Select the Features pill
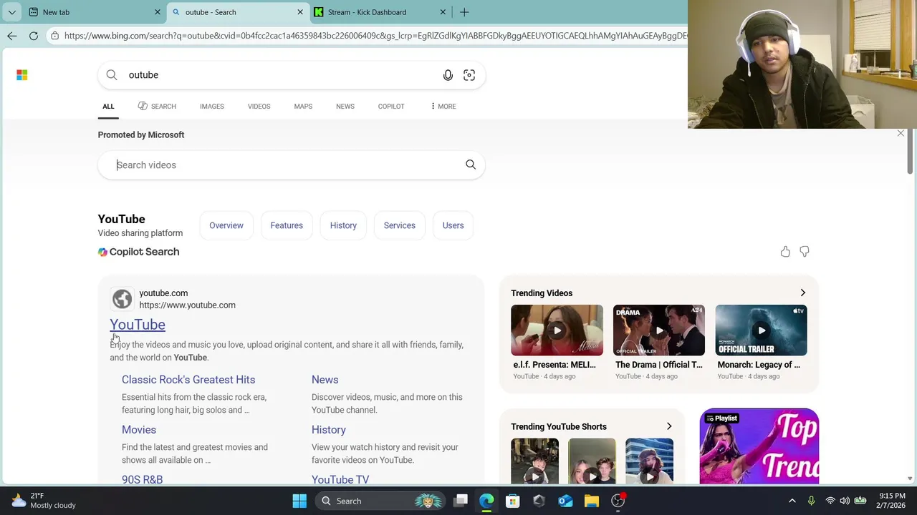The image size is (917, 515). [287, 225]
